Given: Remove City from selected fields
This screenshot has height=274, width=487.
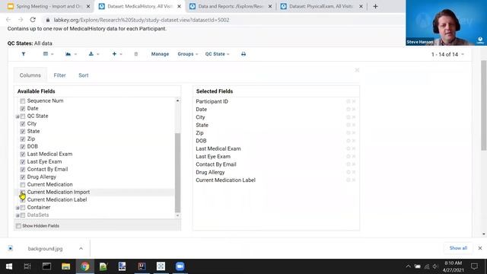Looking at the screenshot, I should (x=354, y=117).
